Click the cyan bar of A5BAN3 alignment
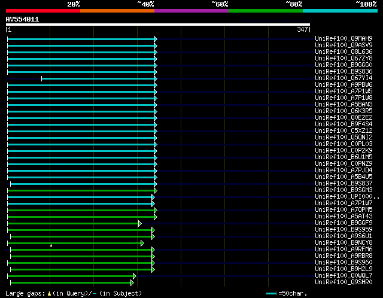 pyautogui.click(x=81, y=105)
